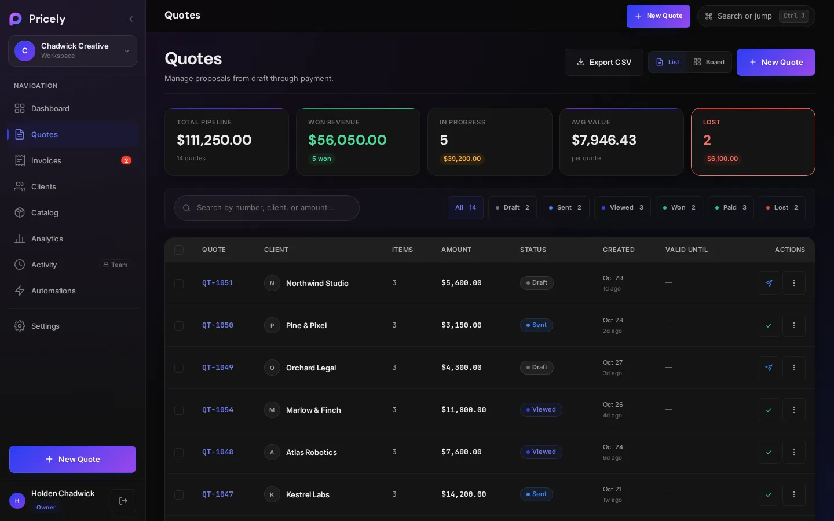Open the Search or jump command box
This screenshot has width=834, height=521.
756,16
